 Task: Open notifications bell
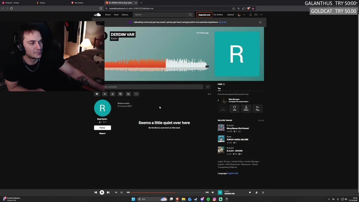(x=250, y=15)
